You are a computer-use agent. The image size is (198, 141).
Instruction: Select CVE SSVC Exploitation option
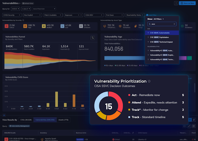coord(162,37)
